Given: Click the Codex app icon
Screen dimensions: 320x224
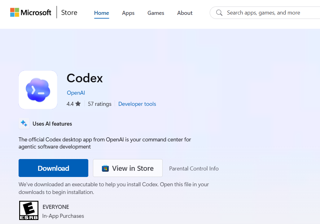Looking at the screenshot, I should tap(38, 90).
